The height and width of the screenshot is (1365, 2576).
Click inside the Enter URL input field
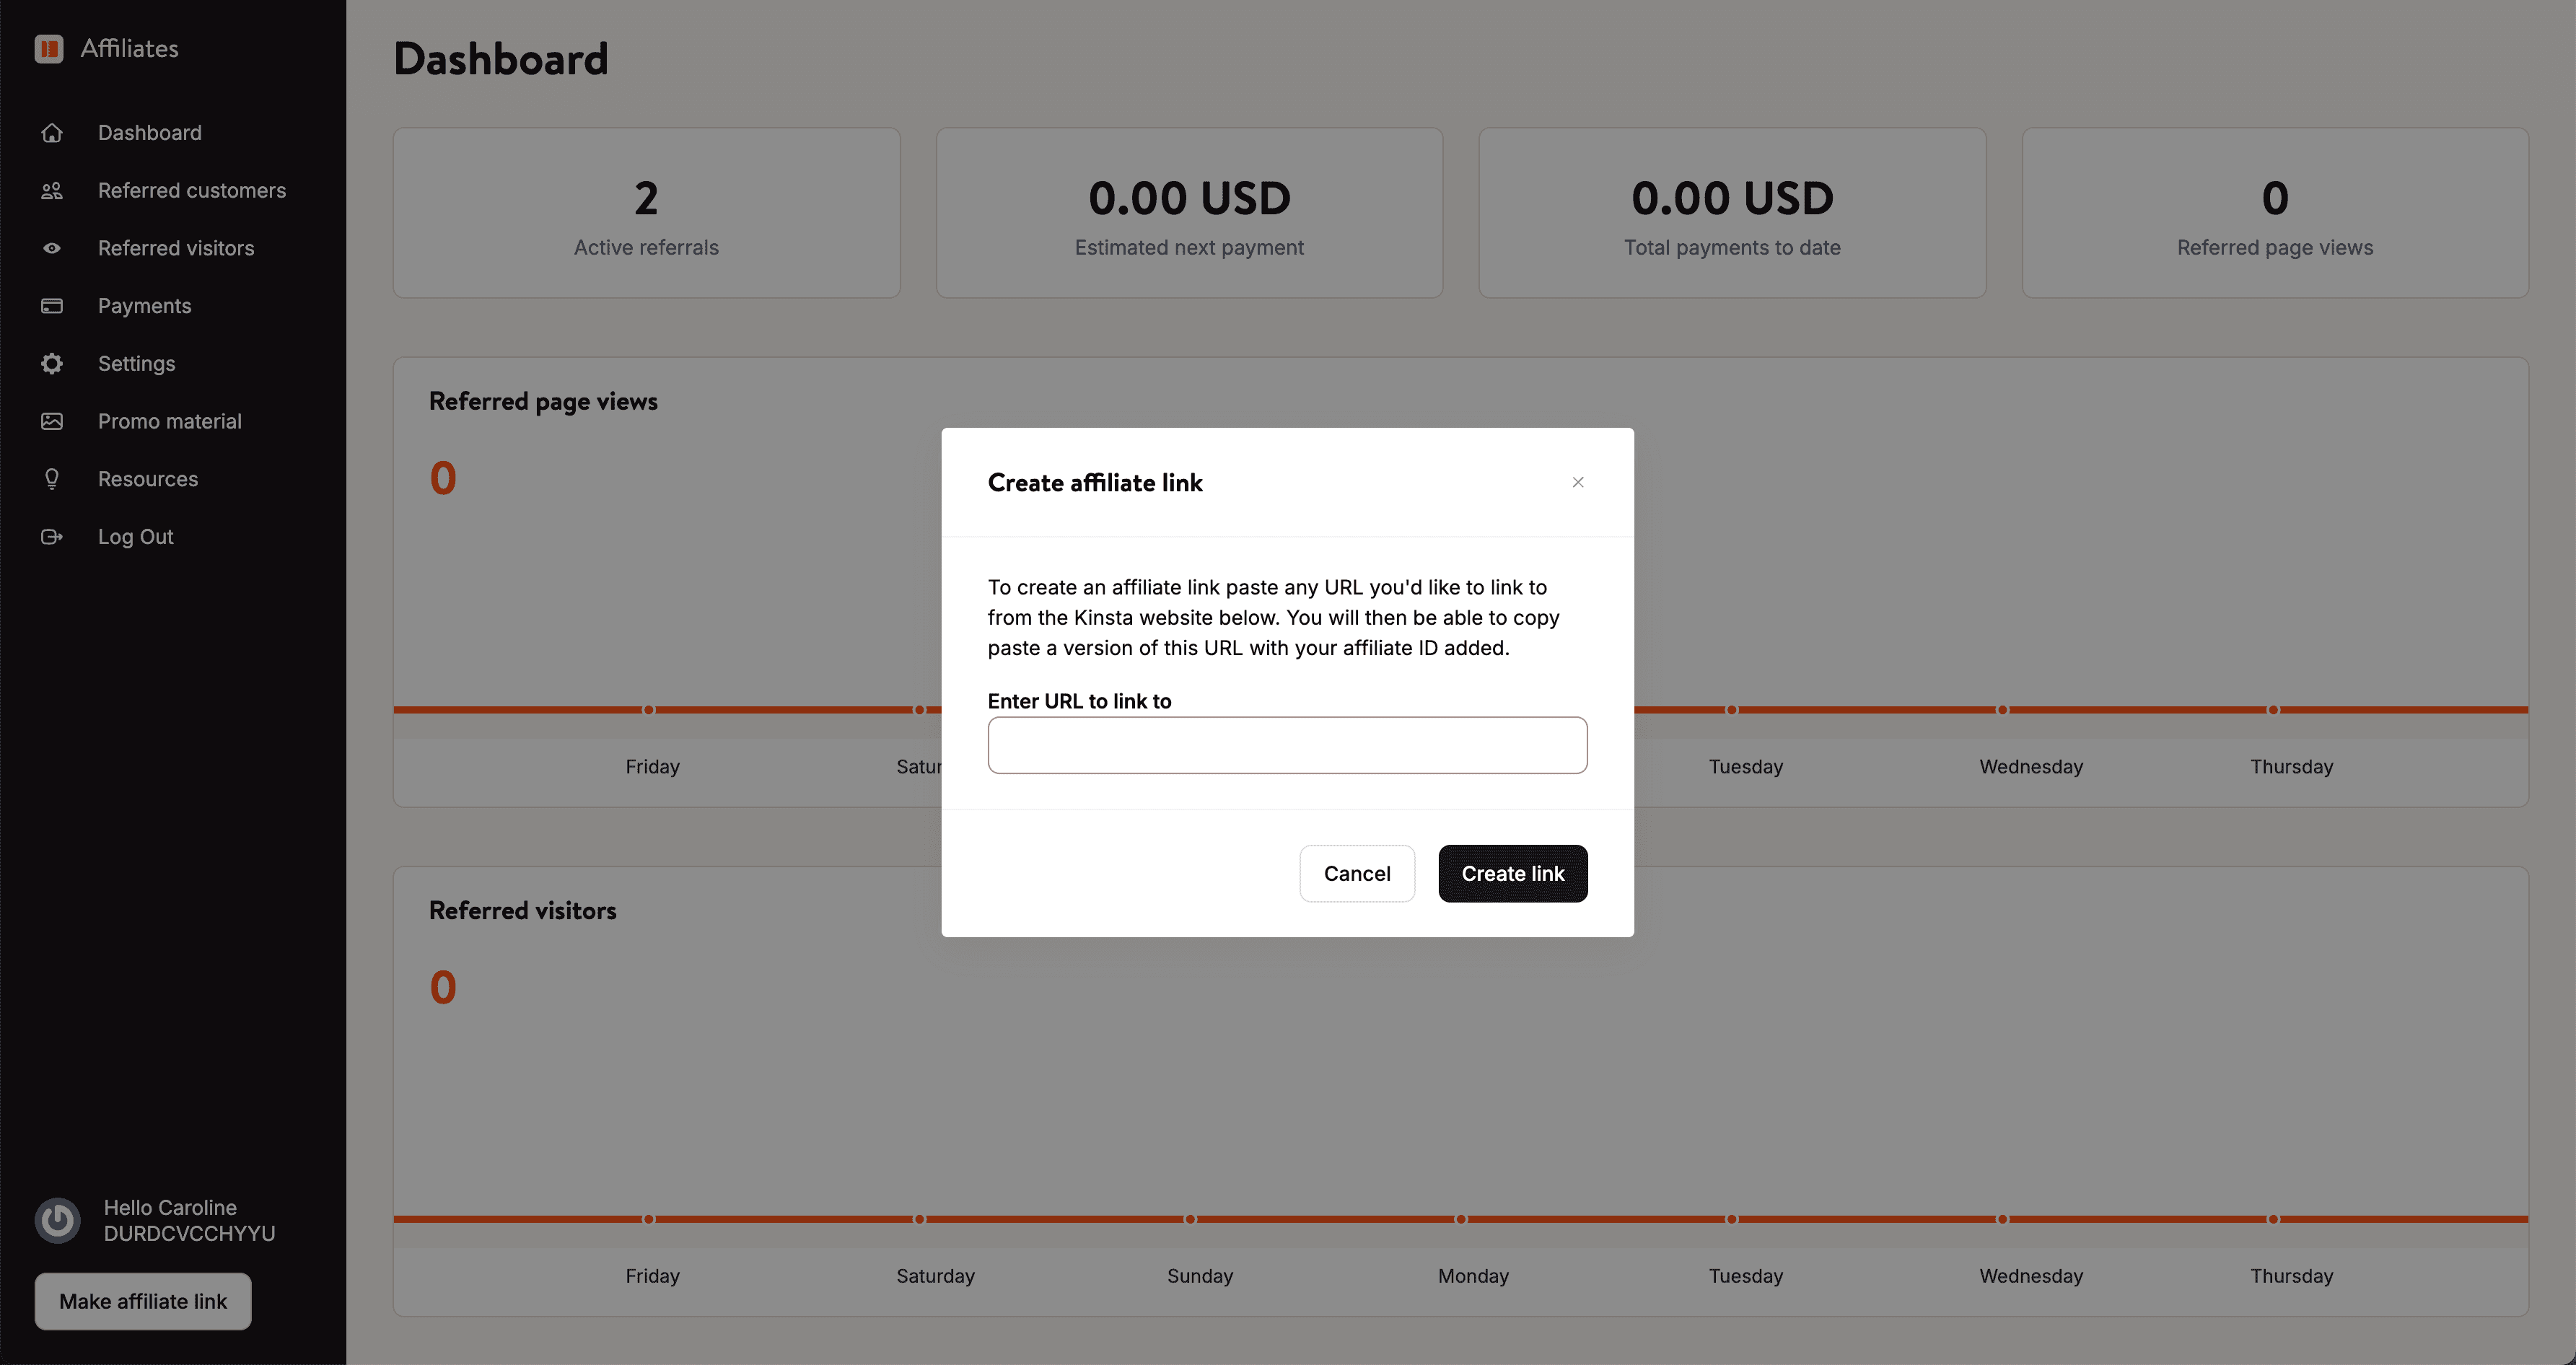point(1287,745)
